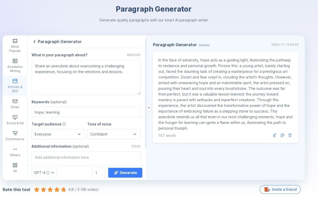Open the Most Popular crown category
Viewport: 318px width, 198px height.
point(15,45)
